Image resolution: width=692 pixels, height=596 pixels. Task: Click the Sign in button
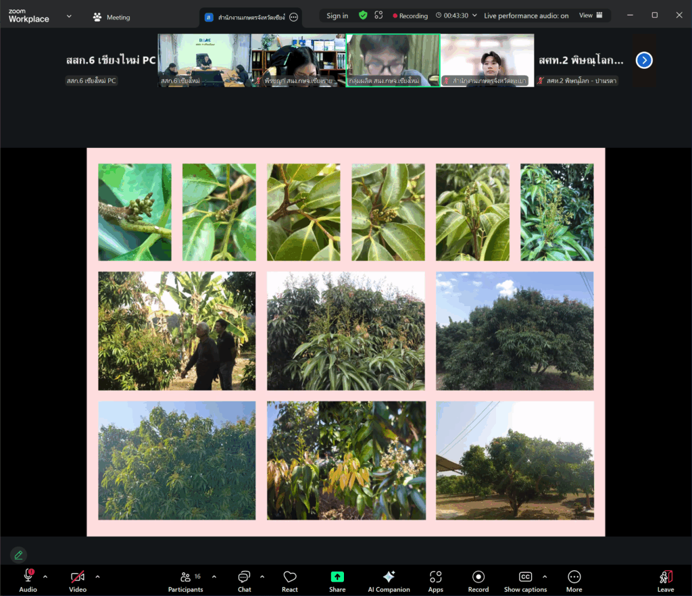[337, 16]
